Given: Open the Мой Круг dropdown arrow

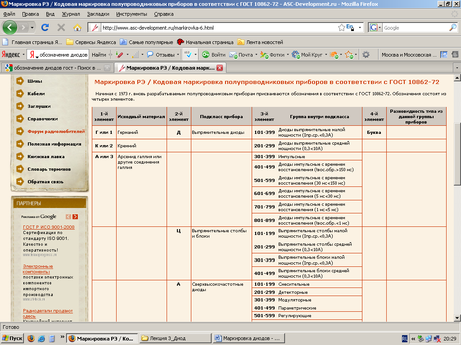Looking at the screenshot, I should click(326, 55).
